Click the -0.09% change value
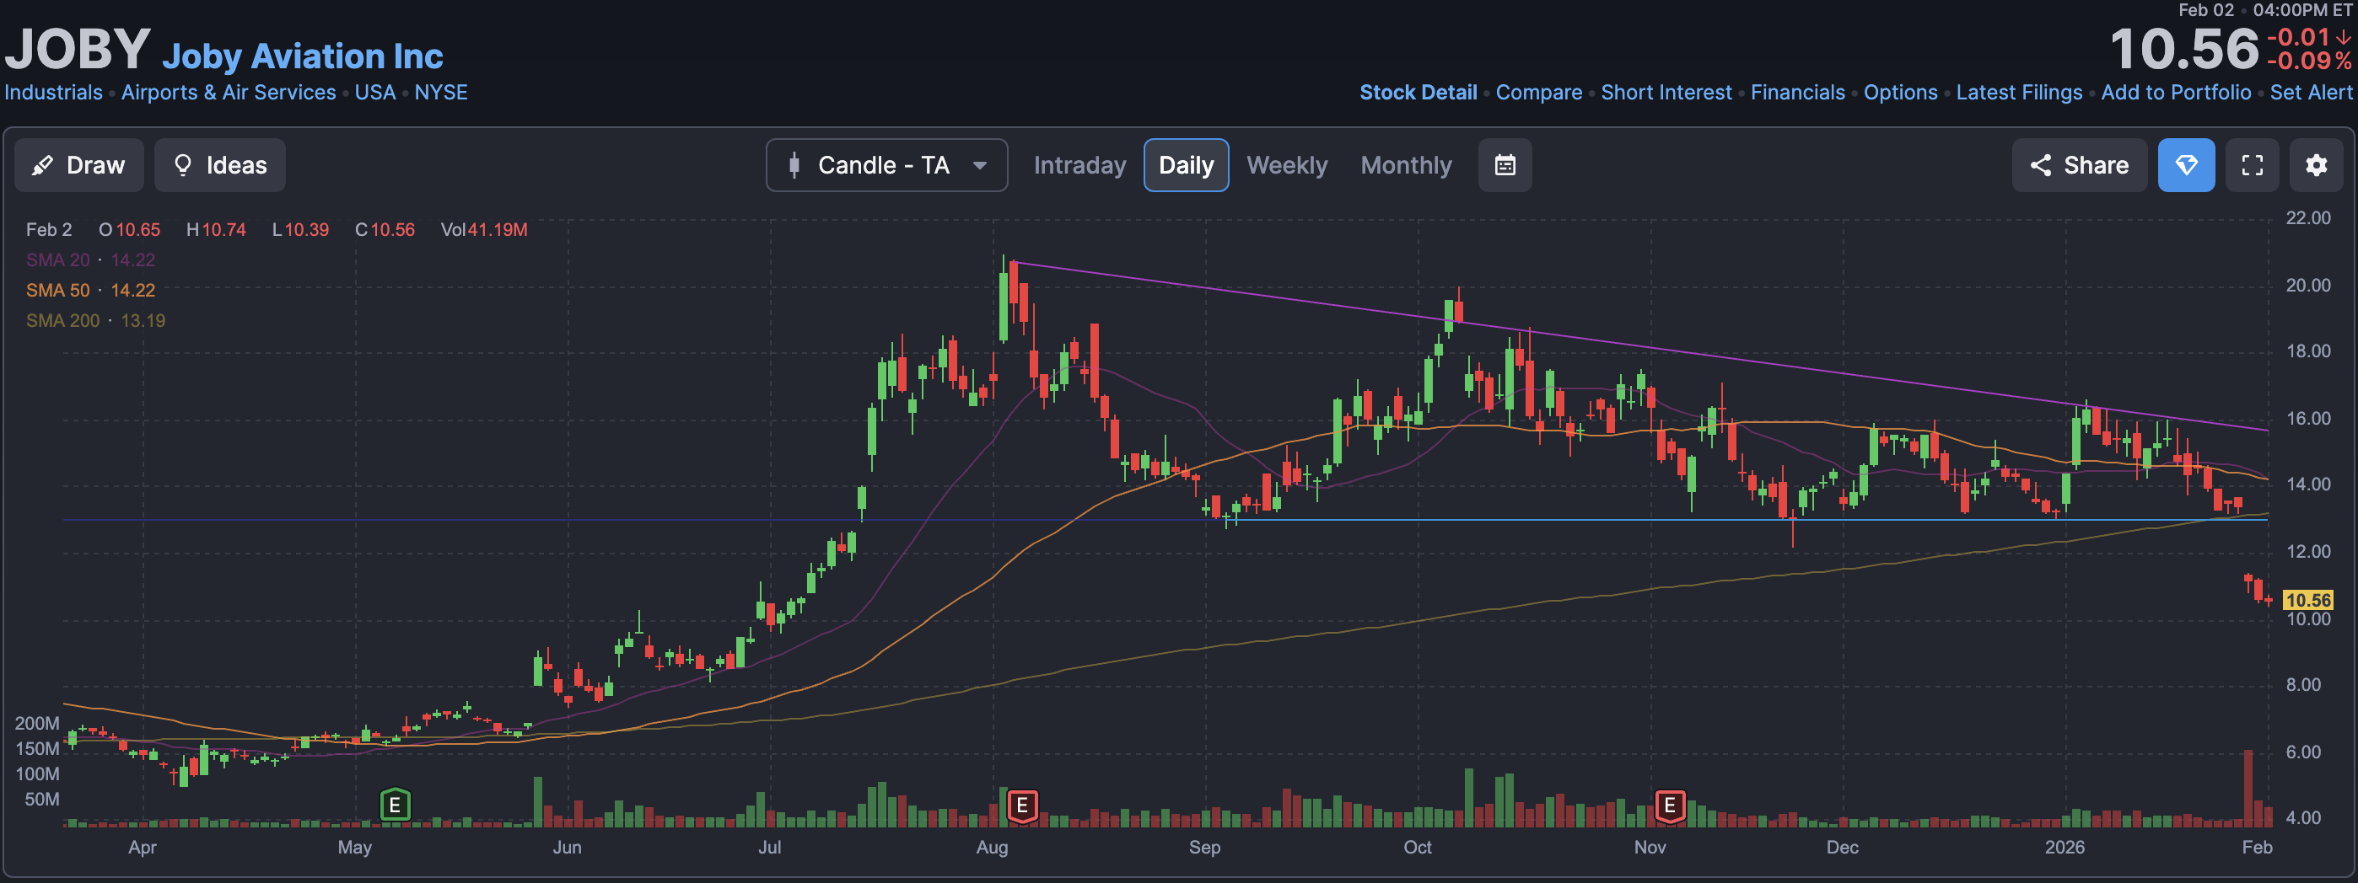The height and width of the screenshot is (883, 2358). (x=2308, y=62)
